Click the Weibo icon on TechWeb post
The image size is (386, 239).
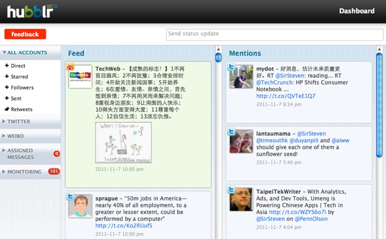[x=70, y=67]
